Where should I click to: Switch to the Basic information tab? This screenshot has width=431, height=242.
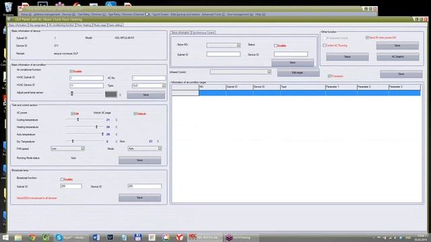tap(18, 25)
